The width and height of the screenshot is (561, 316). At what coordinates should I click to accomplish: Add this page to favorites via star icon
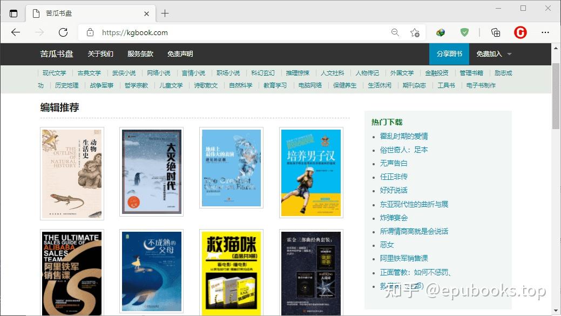(x=415, y=32)
